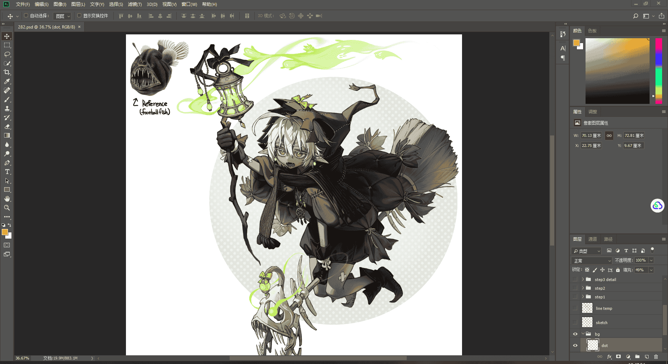Enable the auto-select checkbox (自动选择)
668x364 pixels.
26,16
